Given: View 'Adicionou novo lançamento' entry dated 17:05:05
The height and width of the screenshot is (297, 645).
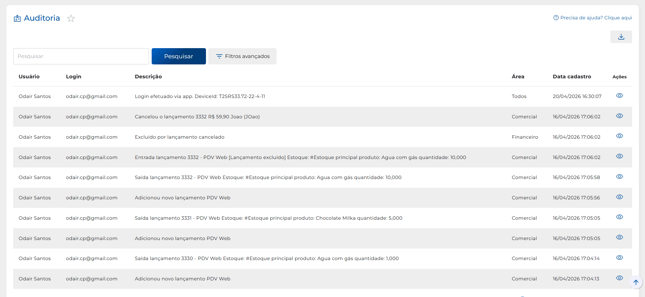Looking at the screenshot, I should 620,237.
